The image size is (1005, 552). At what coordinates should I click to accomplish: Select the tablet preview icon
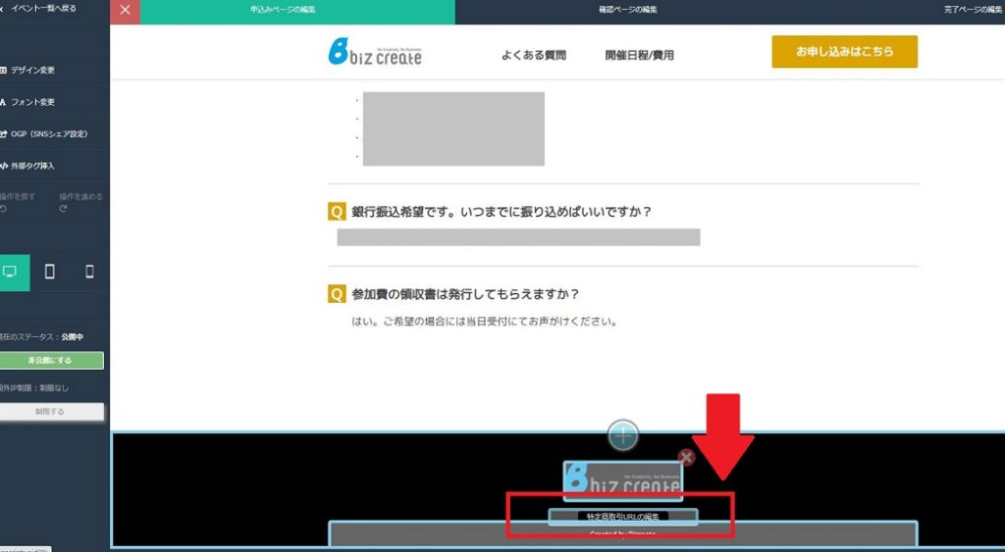point(49,273)
